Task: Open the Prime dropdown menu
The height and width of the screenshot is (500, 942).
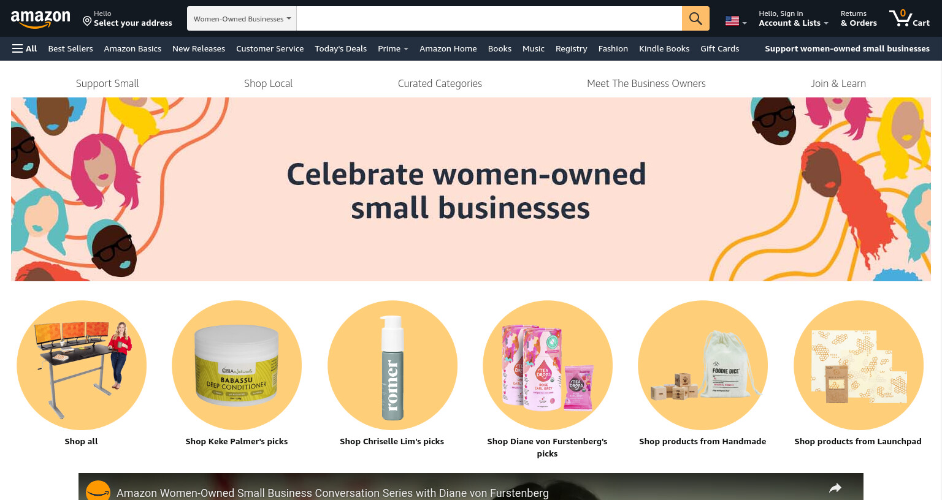Action: (393, 48)
